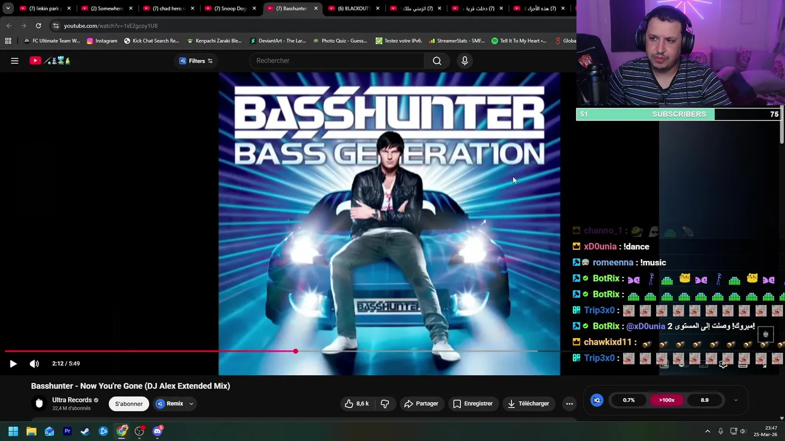Open the Instagram bookmark
This screenshot has width=785, height=441.
tap(102, 41)
